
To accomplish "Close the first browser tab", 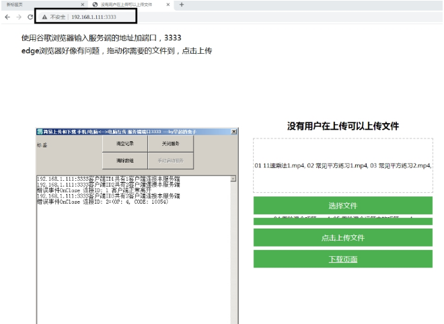I will pyautogui.click(x=82, y=5).
